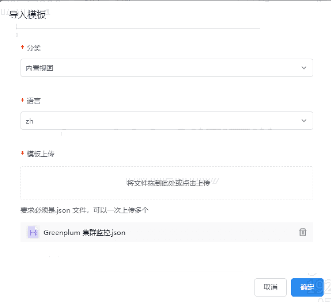Click the upload area 将文件拖到此处或点击上传

pyautogui.click(x=167, y=183)
